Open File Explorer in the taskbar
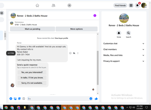 (25, 108)
